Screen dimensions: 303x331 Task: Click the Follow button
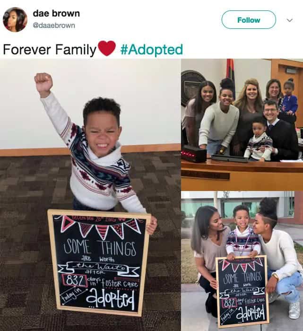(x=249, y=20)
